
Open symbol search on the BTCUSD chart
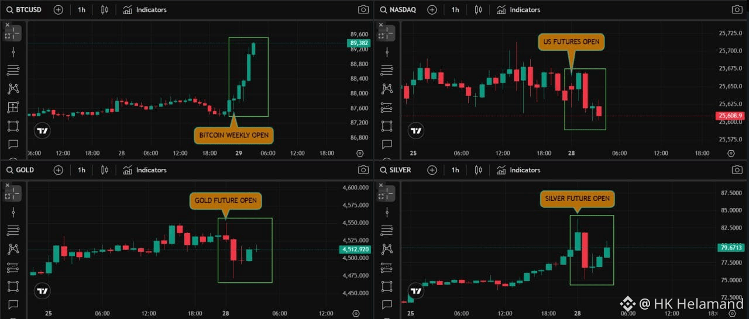click(23, 10)
